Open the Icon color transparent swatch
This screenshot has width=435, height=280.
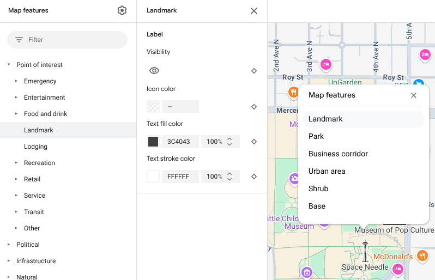coord(153,107)
